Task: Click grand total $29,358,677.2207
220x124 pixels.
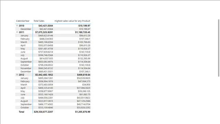Action: click(44, 112)
